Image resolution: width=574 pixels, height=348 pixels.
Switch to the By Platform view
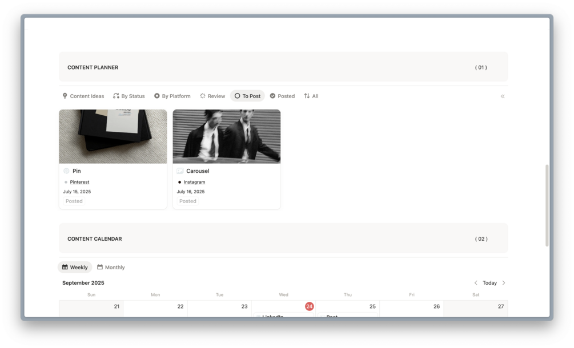pyautogui.click(x=172, y=96)
